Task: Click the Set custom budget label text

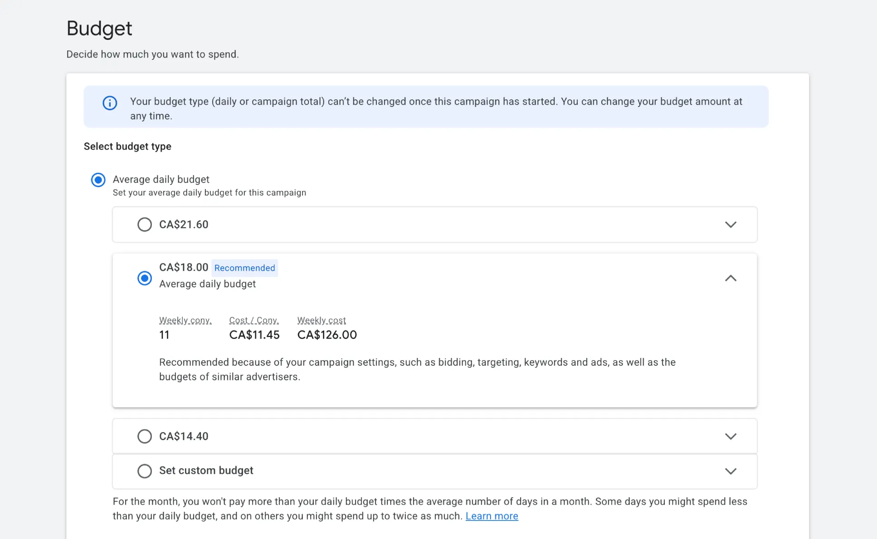Action: [x=206, y=471]
